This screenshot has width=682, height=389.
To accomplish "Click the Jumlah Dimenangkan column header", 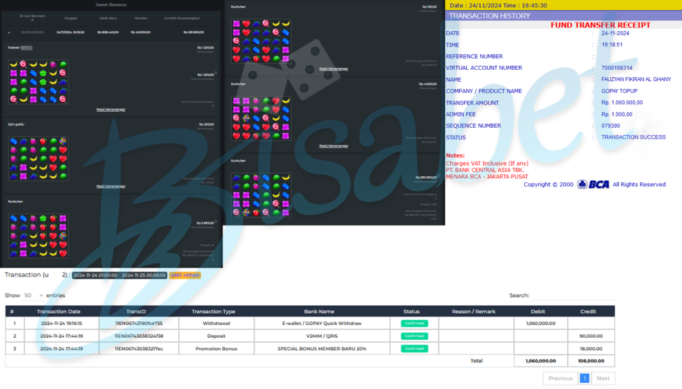I will pos(182,18).
